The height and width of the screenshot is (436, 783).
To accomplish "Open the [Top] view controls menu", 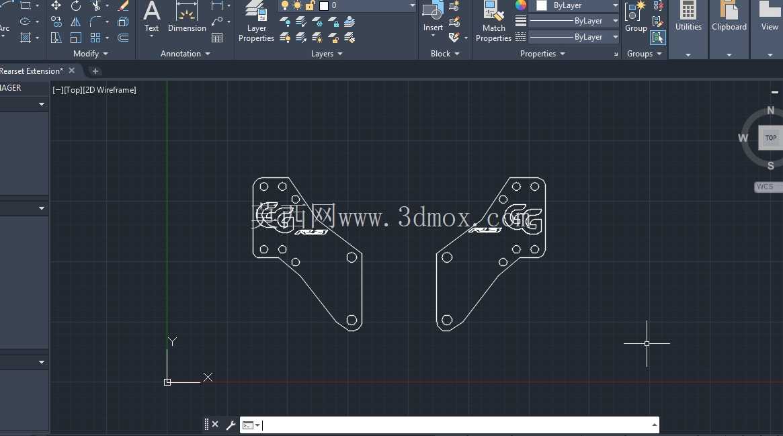I will tap(73, 90).
